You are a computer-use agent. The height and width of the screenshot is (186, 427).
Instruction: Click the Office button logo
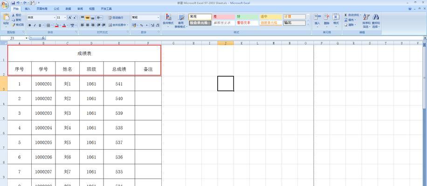(x=6, y=5)
